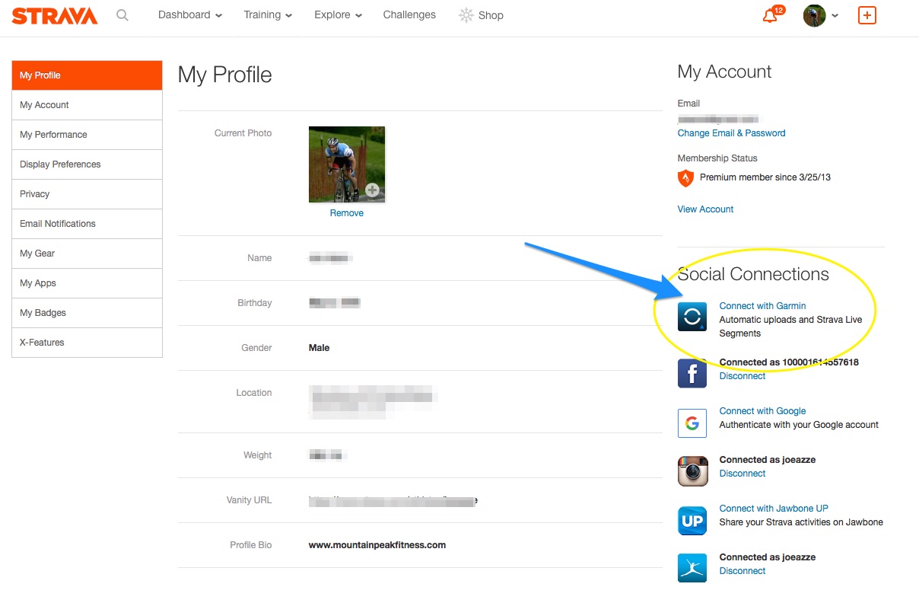This screenshot has width=919, height=603.
Task: Click the current profile photo thumbnail
Action: pyautogui.click(x=347, y=164)
